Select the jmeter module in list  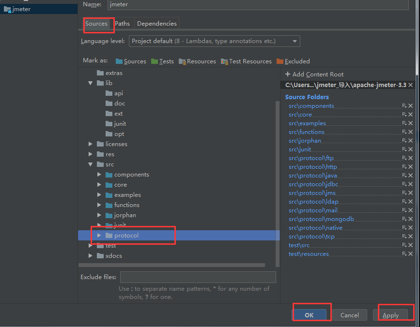pyautogui.click(x=39, y=9)
